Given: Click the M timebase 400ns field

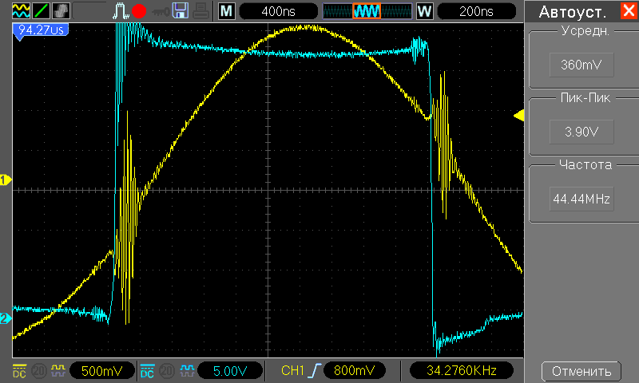Looking at the screenshot, I should (x=274, y=11).
